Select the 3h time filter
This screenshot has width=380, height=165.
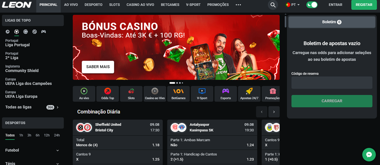tap(29, 135)
